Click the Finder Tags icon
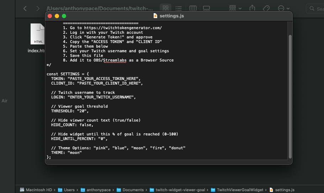Image resolution: width=324 pixels, height=193 pixels. [x=266, y=8]
